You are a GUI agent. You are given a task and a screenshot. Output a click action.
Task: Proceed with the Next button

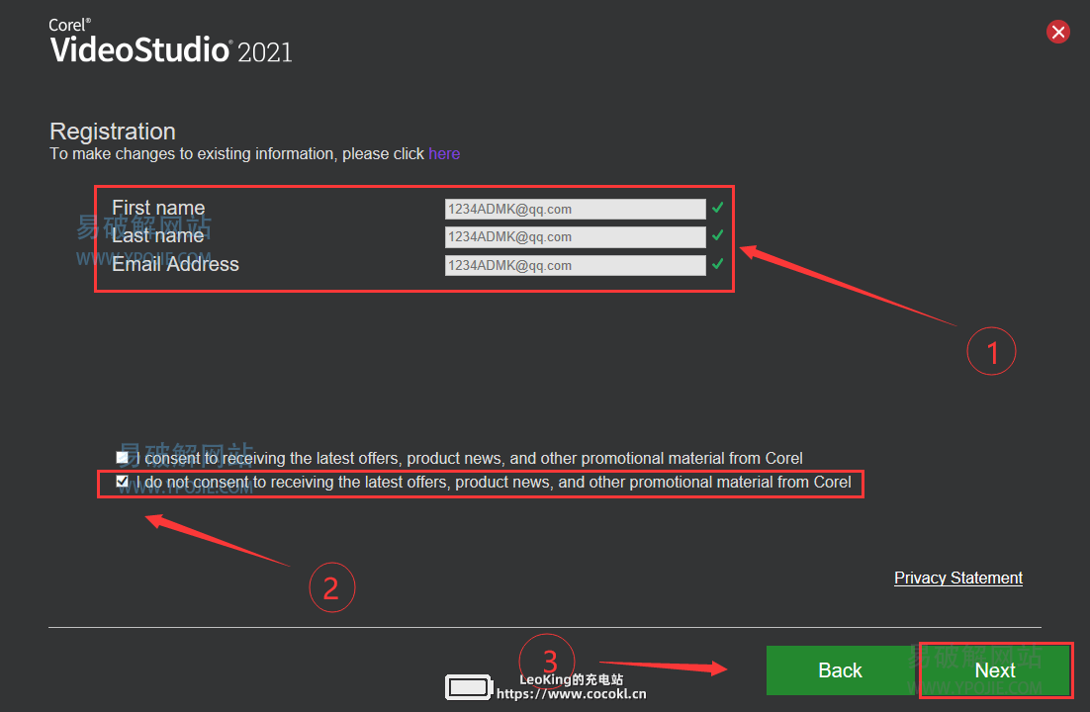pyautogui.click(x=995, y=670)
